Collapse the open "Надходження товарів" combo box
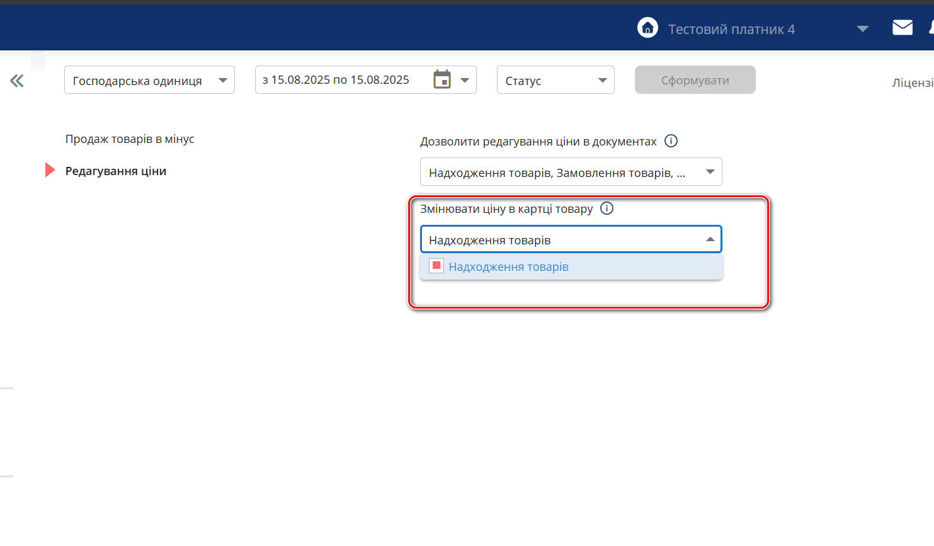Screen dimensions: 934x546 (x=710, y=239)
